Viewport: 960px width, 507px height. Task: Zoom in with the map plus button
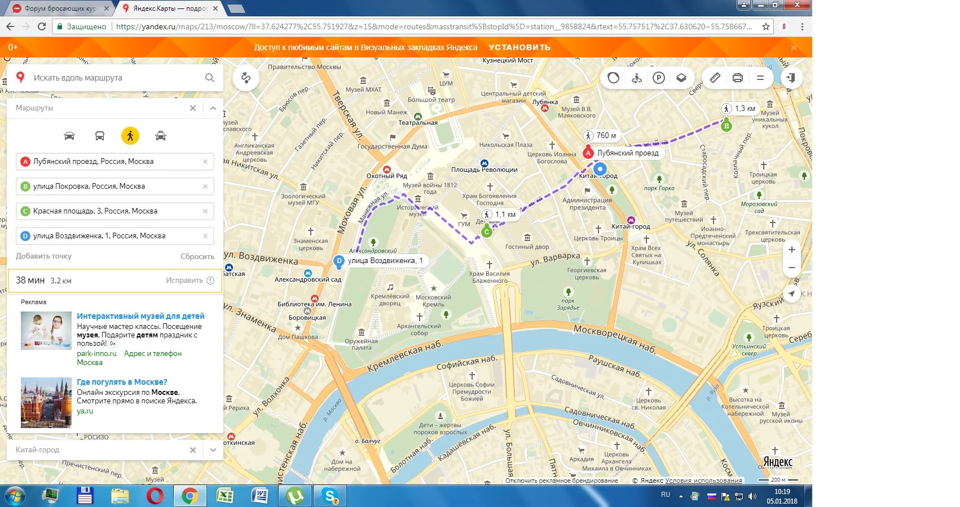point(792,250)
